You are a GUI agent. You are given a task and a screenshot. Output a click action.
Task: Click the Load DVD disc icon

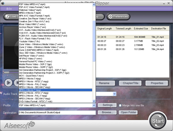pyautogui.click(x=7, y=16)
